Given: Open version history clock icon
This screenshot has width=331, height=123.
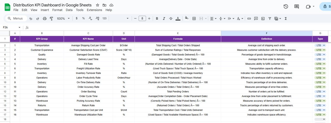Looking at the screenshot, I should pyautogui.click(x=286, y=6).
